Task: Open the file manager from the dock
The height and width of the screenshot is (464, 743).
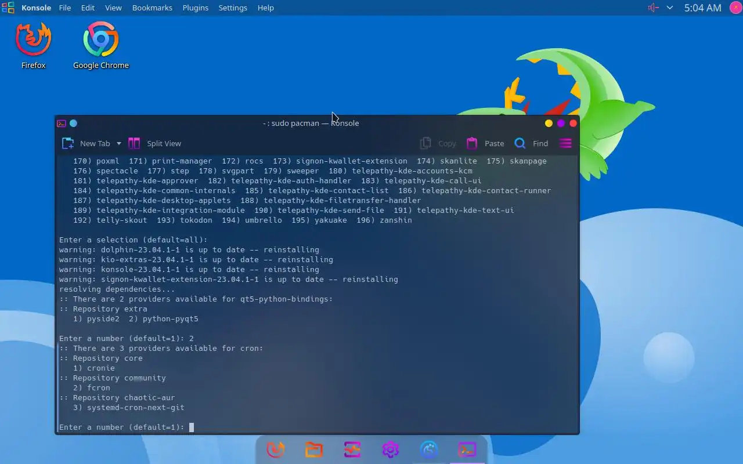Action: [314, 449]
